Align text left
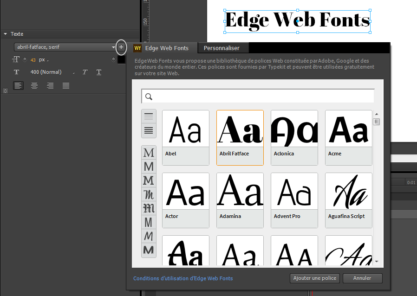Screen dimensions: 417x296 click(18, 85)
